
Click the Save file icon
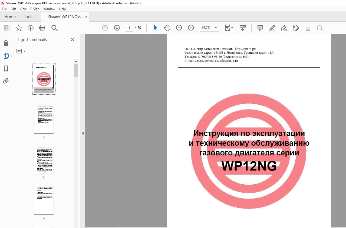[7, 28]
